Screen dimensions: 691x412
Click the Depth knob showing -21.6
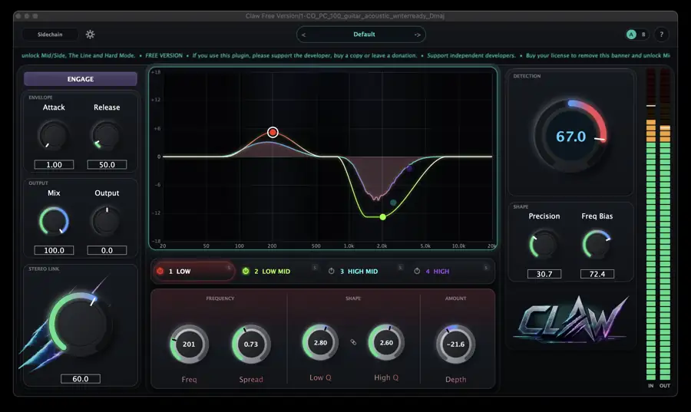point(455,344)
